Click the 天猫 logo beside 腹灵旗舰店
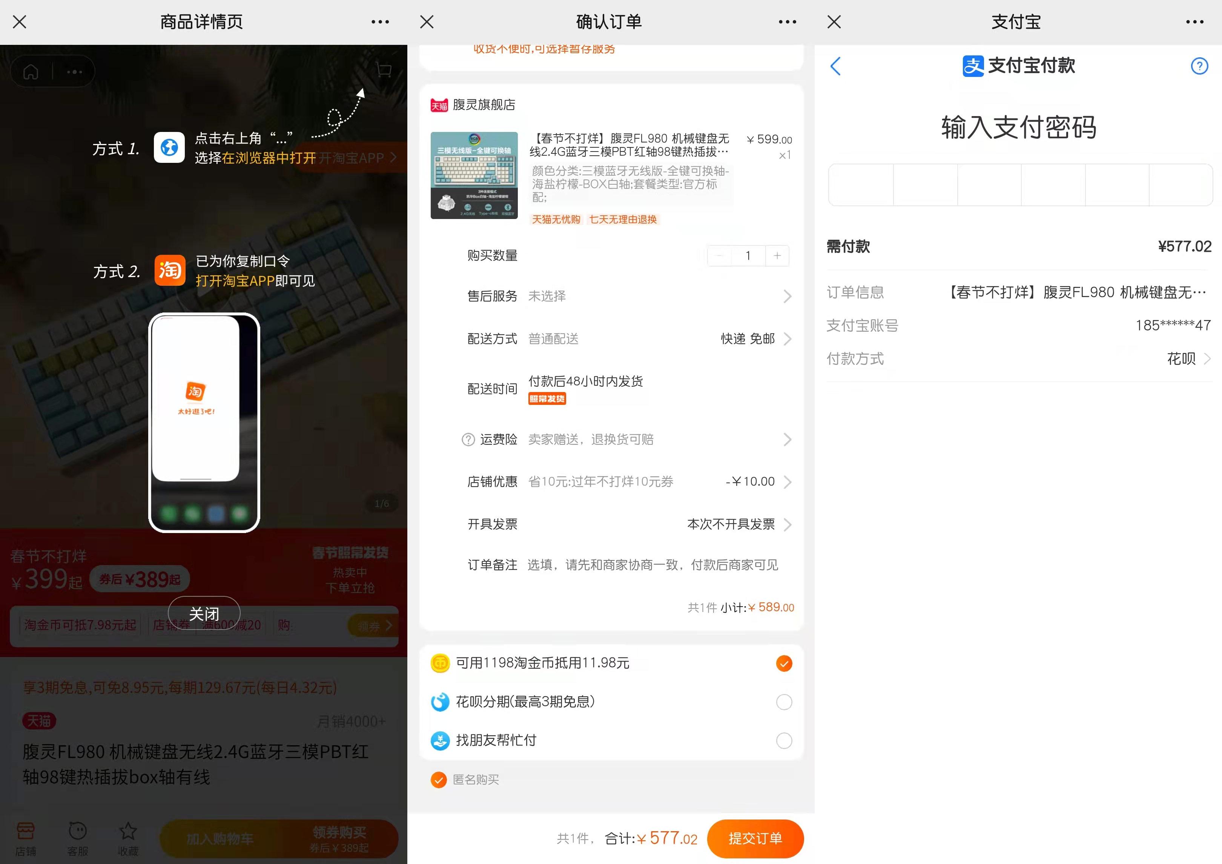The height and width of the screenshot is (864, 1222). [x=439, y=105]
